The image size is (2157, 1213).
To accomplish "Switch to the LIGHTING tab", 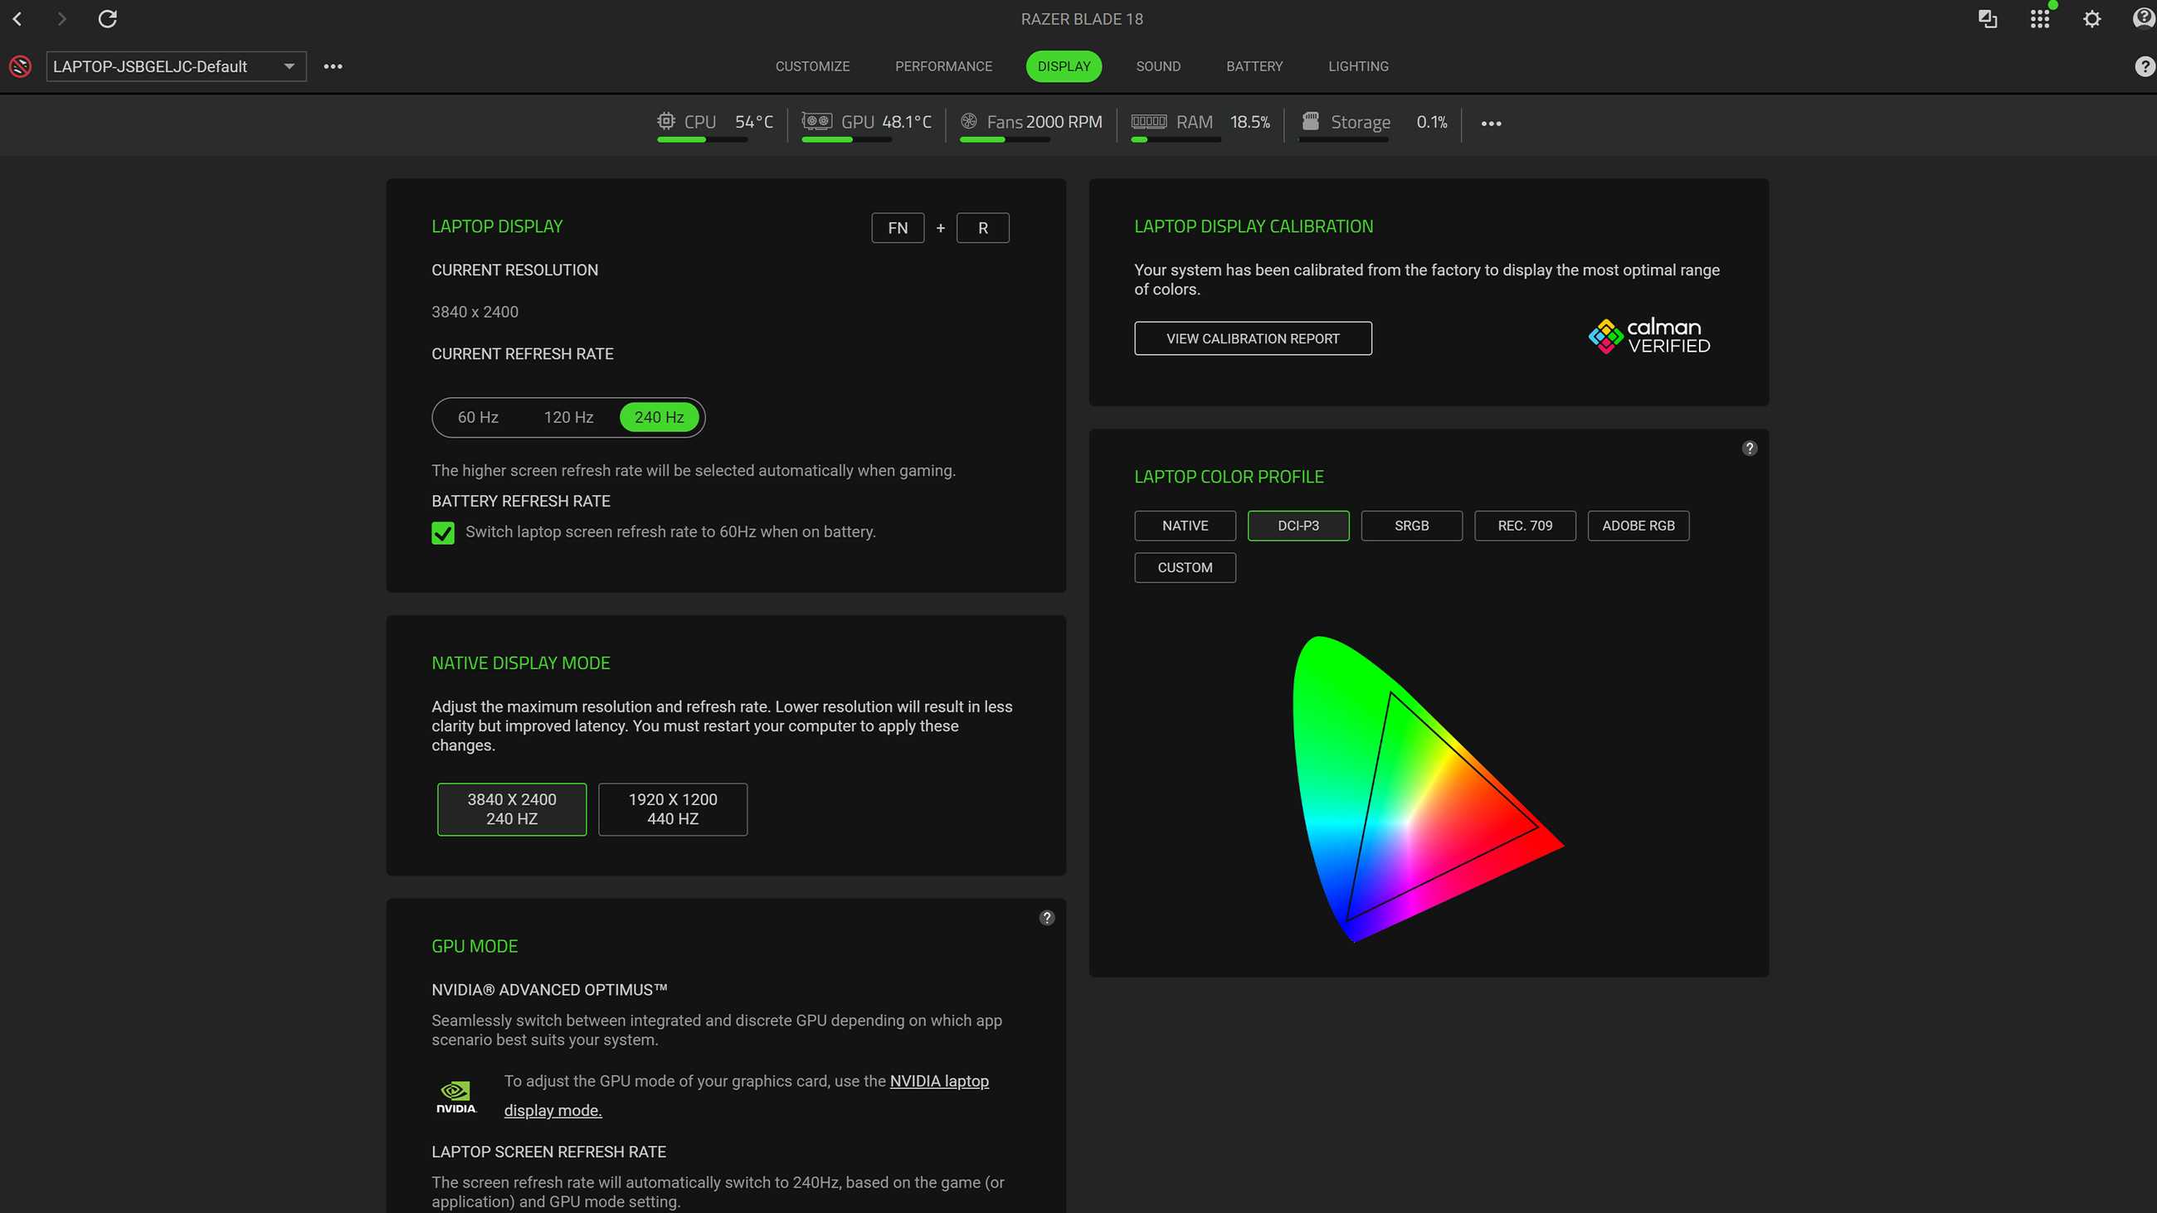I will click(1358, 66).
